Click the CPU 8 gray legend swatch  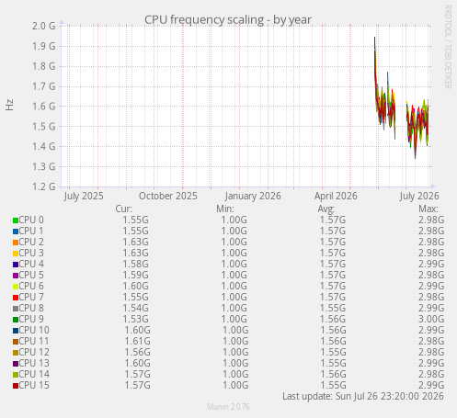(16, 309)
